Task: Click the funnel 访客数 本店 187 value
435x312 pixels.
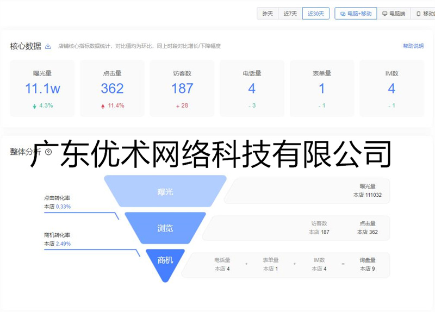Action: click(x=319, y=232)
